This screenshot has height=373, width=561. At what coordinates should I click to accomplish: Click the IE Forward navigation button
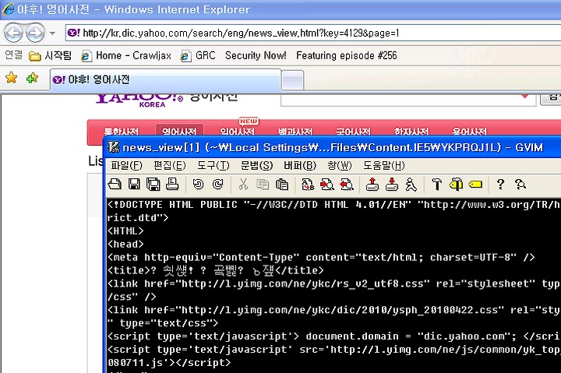tap(35, 33)
